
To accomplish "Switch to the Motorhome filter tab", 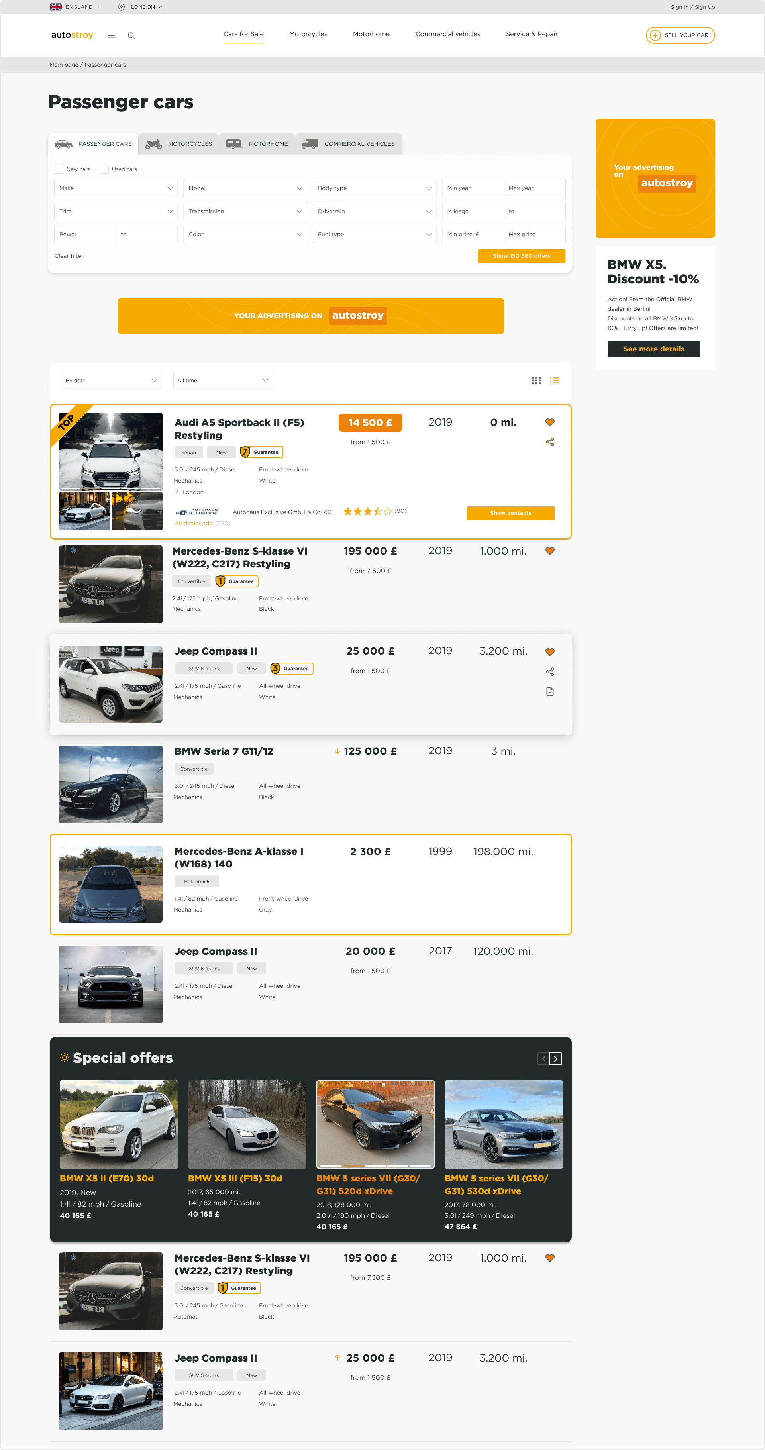I will point(257,144).
